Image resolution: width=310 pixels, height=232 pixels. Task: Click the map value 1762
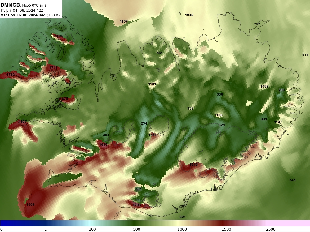pos(11,74)
